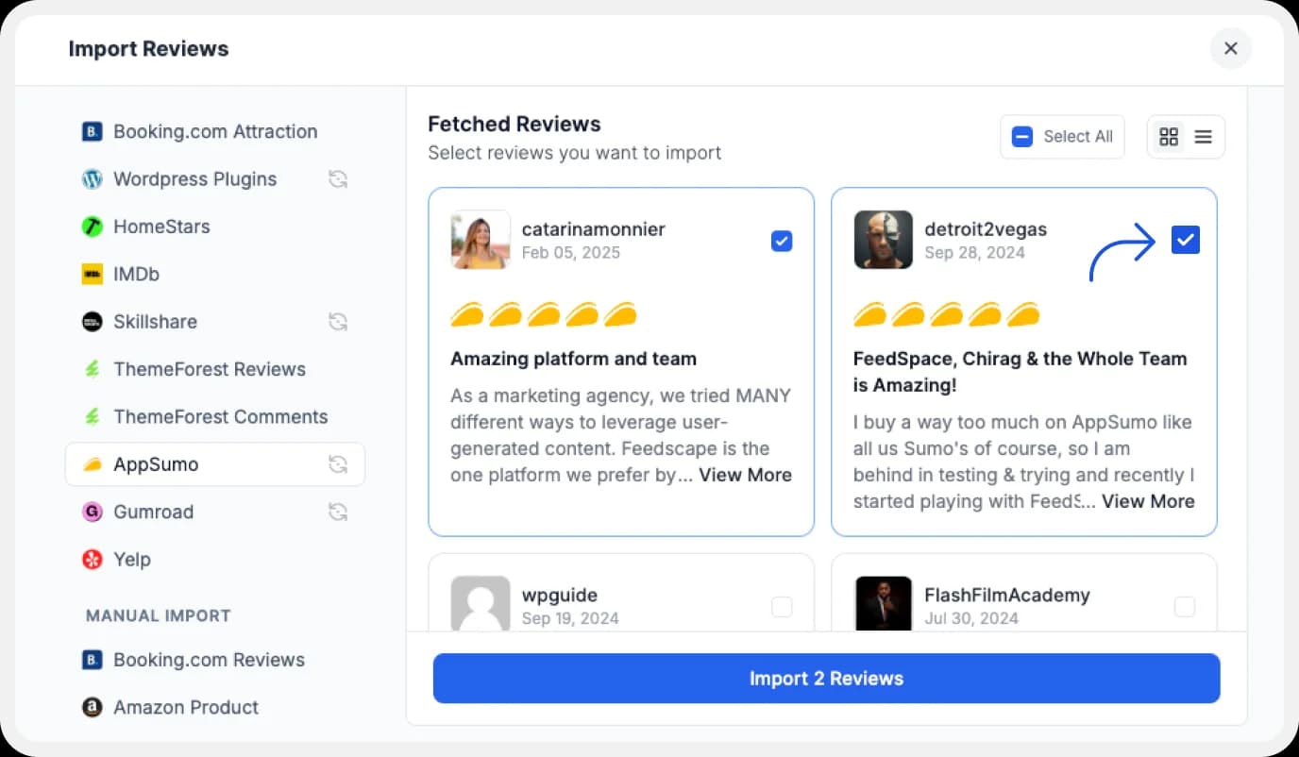Click the Yelp source icon
The width and height of the screenshot is (1299, 757).
[x=93, y=559]
